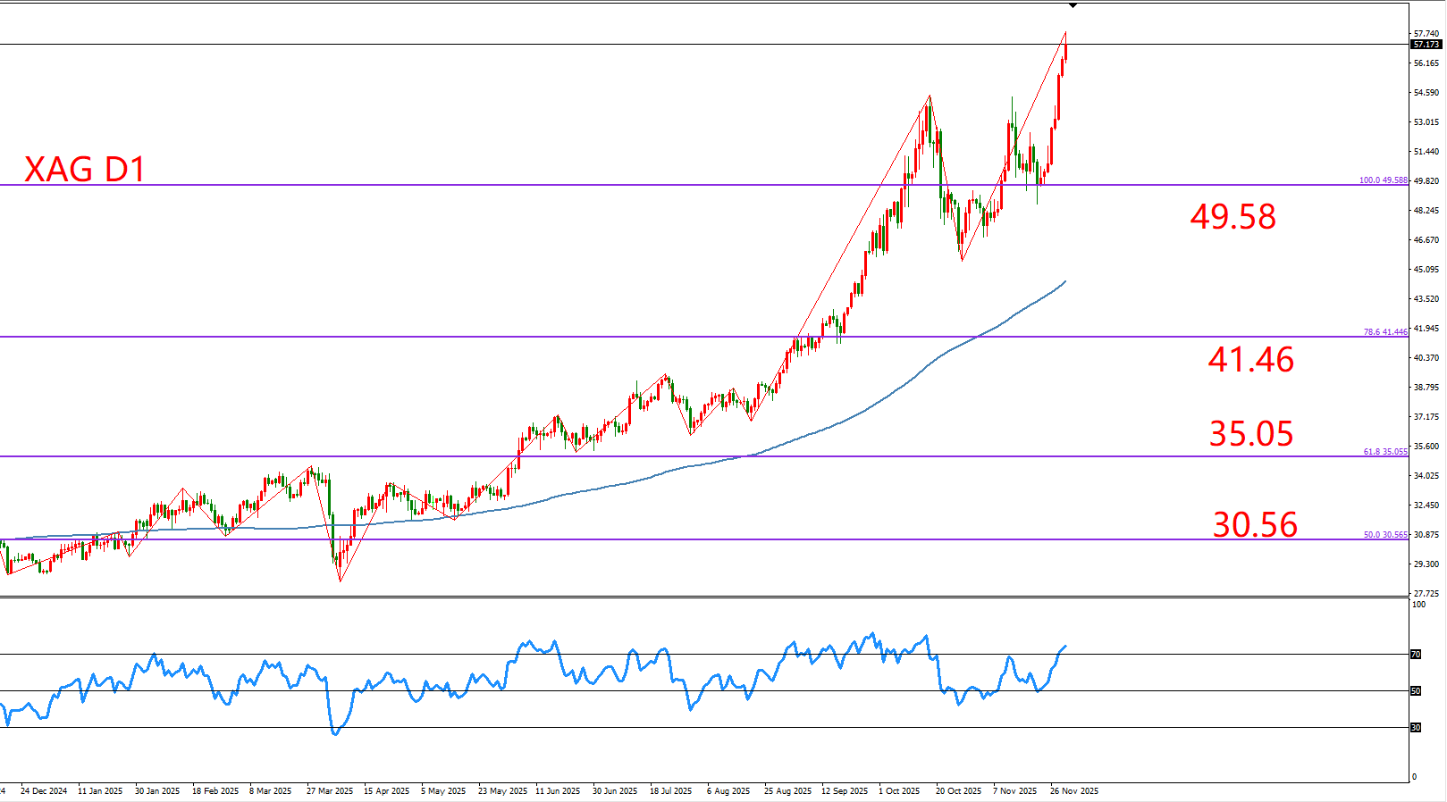
Task: Click the RSI 50 level label
Action: [x=1416, y=691]
